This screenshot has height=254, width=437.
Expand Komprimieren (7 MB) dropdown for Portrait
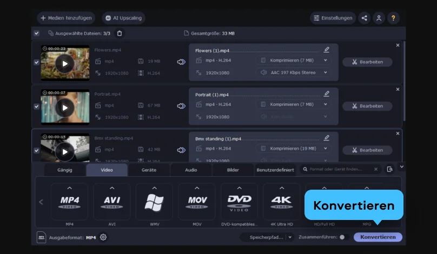pyautogui.click(x=294, y=104)
